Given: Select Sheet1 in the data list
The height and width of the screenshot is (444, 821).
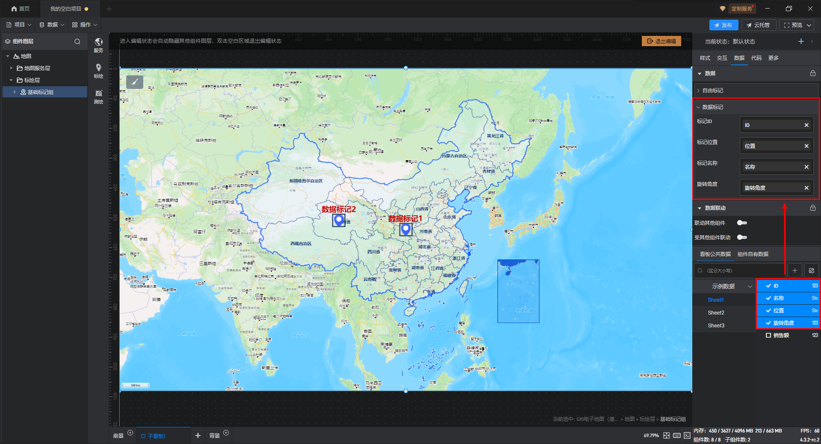Looking at the screenshot, I should pyautogui.click(x=716, y=300).
